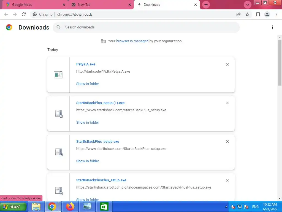Remove StartIsBackPlusPlus_setup.exe from the list

click(227, 180)
